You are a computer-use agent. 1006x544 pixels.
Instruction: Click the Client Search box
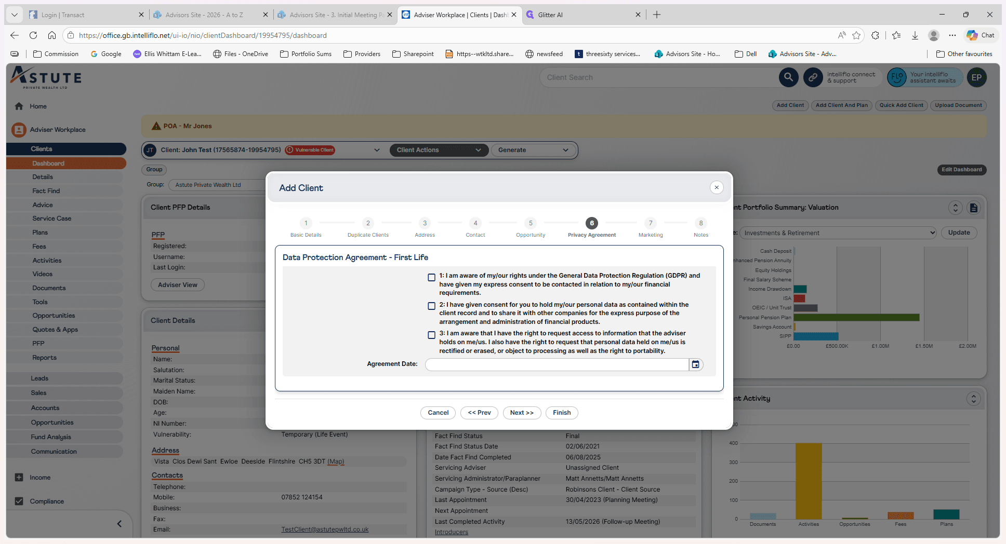point(658,77)
